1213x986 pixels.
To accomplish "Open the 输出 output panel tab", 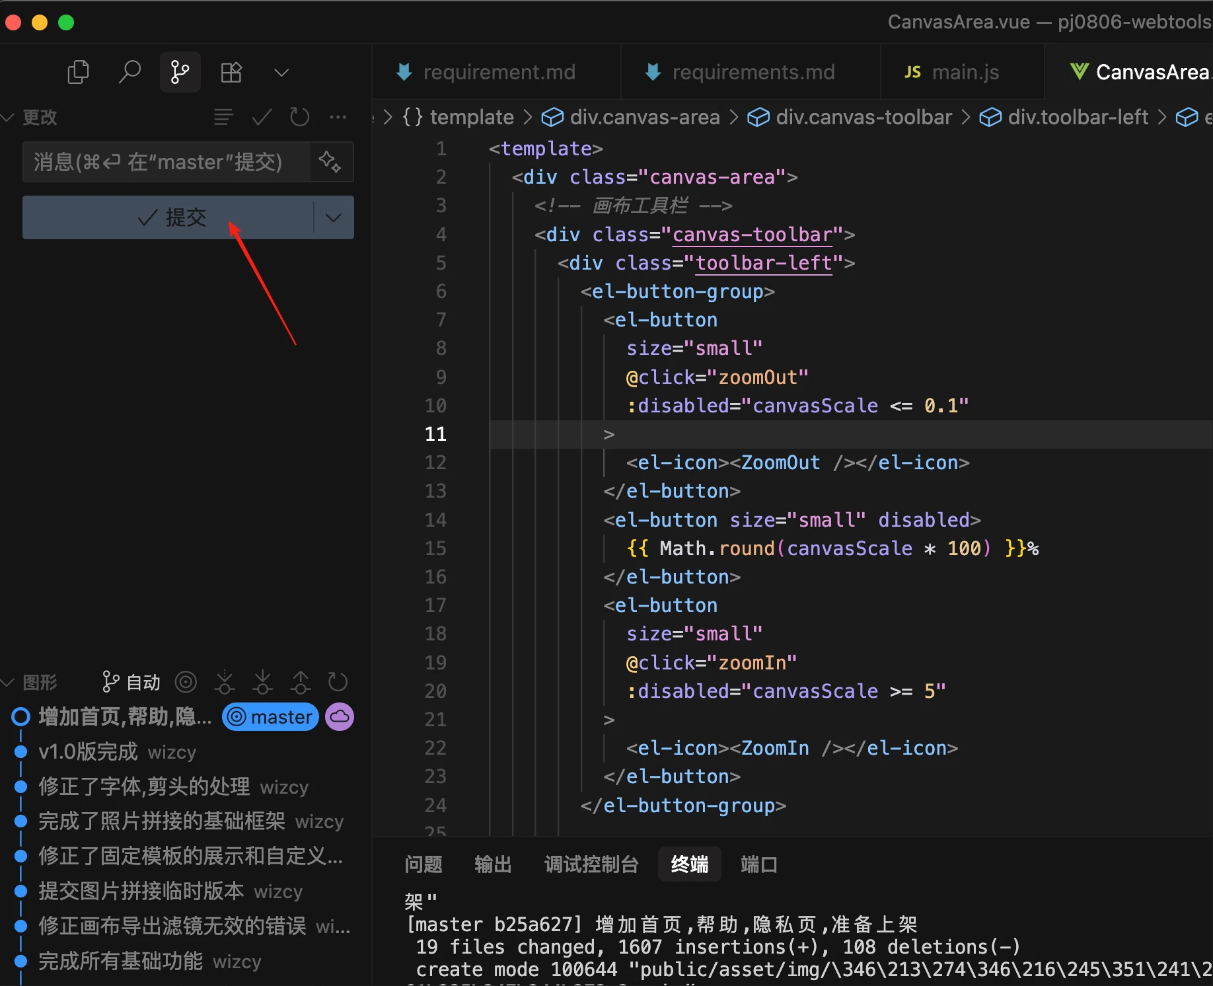I will click(x=493, y=864).
